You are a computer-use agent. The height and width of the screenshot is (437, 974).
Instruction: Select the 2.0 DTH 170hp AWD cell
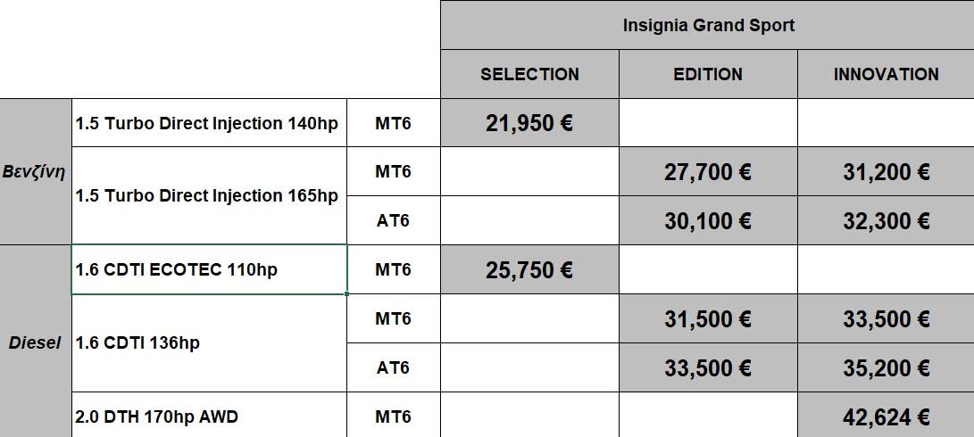tap(208, 416)
